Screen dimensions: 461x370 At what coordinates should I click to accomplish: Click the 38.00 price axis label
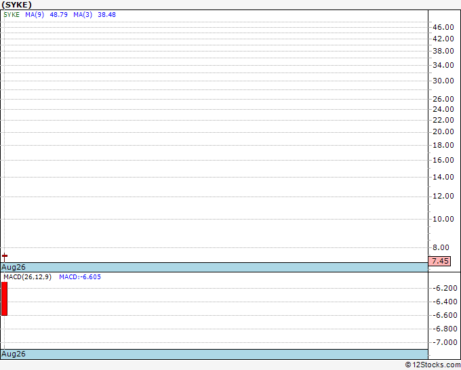tap(443, 51)
